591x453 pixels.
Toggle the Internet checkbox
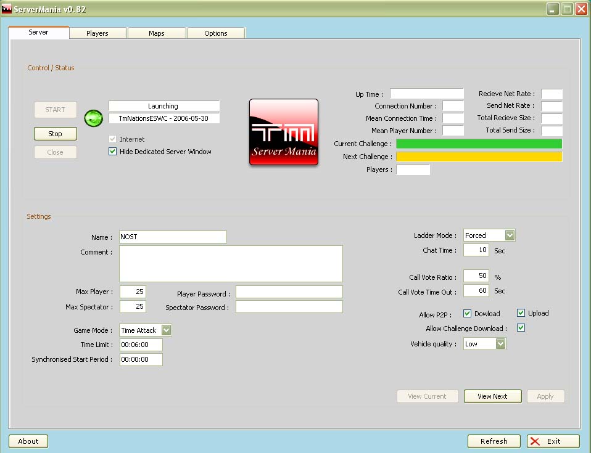[112, 139]
